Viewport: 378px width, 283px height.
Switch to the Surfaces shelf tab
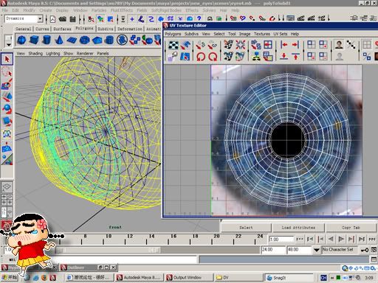click(x=62, y=29)
